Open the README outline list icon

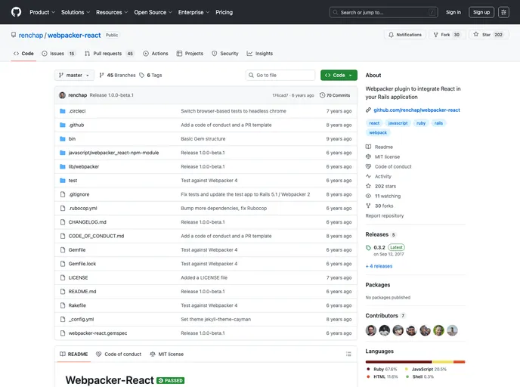[348, 354]
